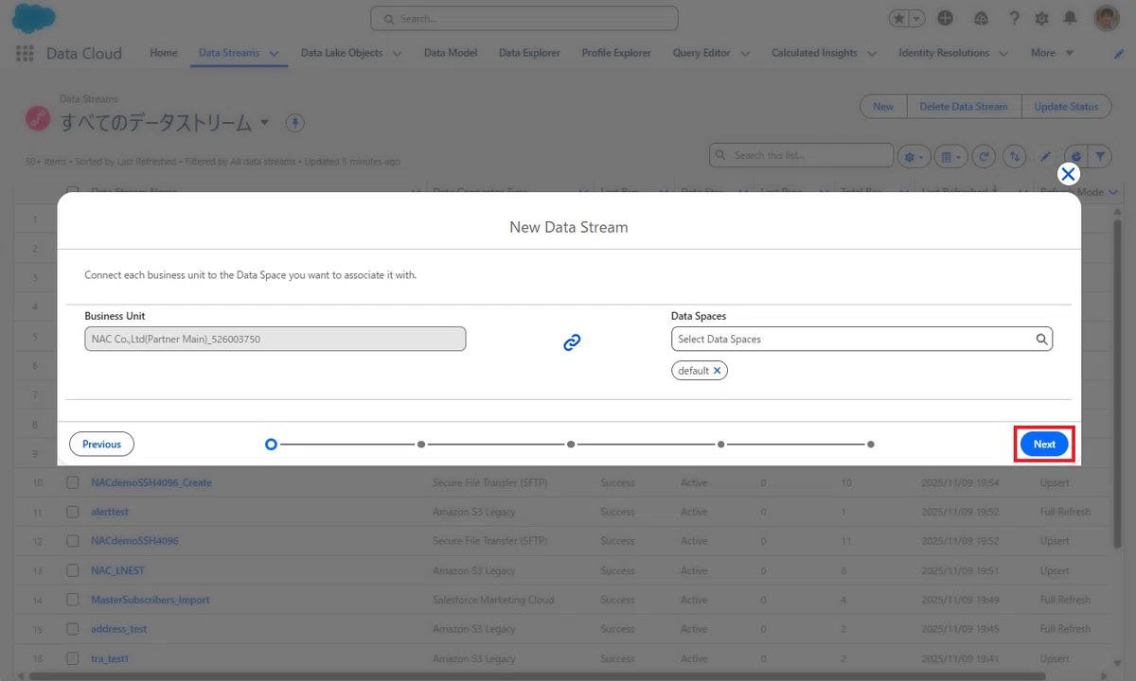
Task: Open the NAC_LNEST data stream link
Action: tap(117, 570)
